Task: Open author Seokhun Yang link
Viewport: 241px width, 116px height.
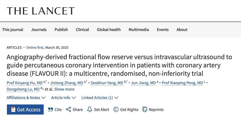Action: (x=107, y=83)
